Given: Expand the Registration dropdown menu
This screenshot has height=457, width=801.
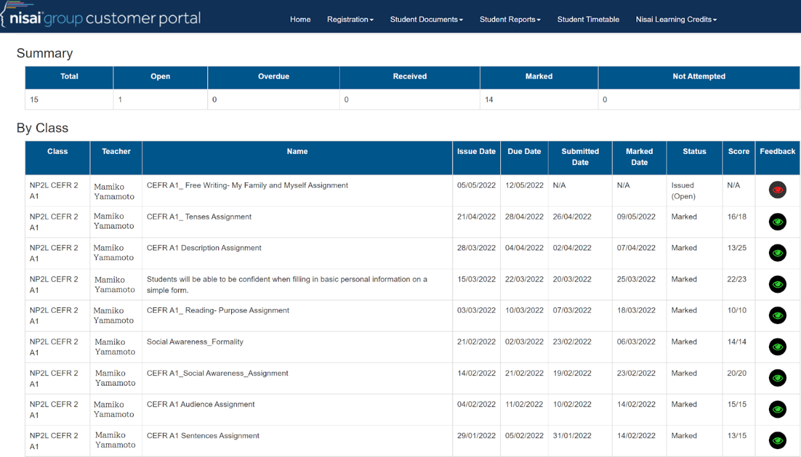Looking at the screenshot, I should click(x=350, y=20).
